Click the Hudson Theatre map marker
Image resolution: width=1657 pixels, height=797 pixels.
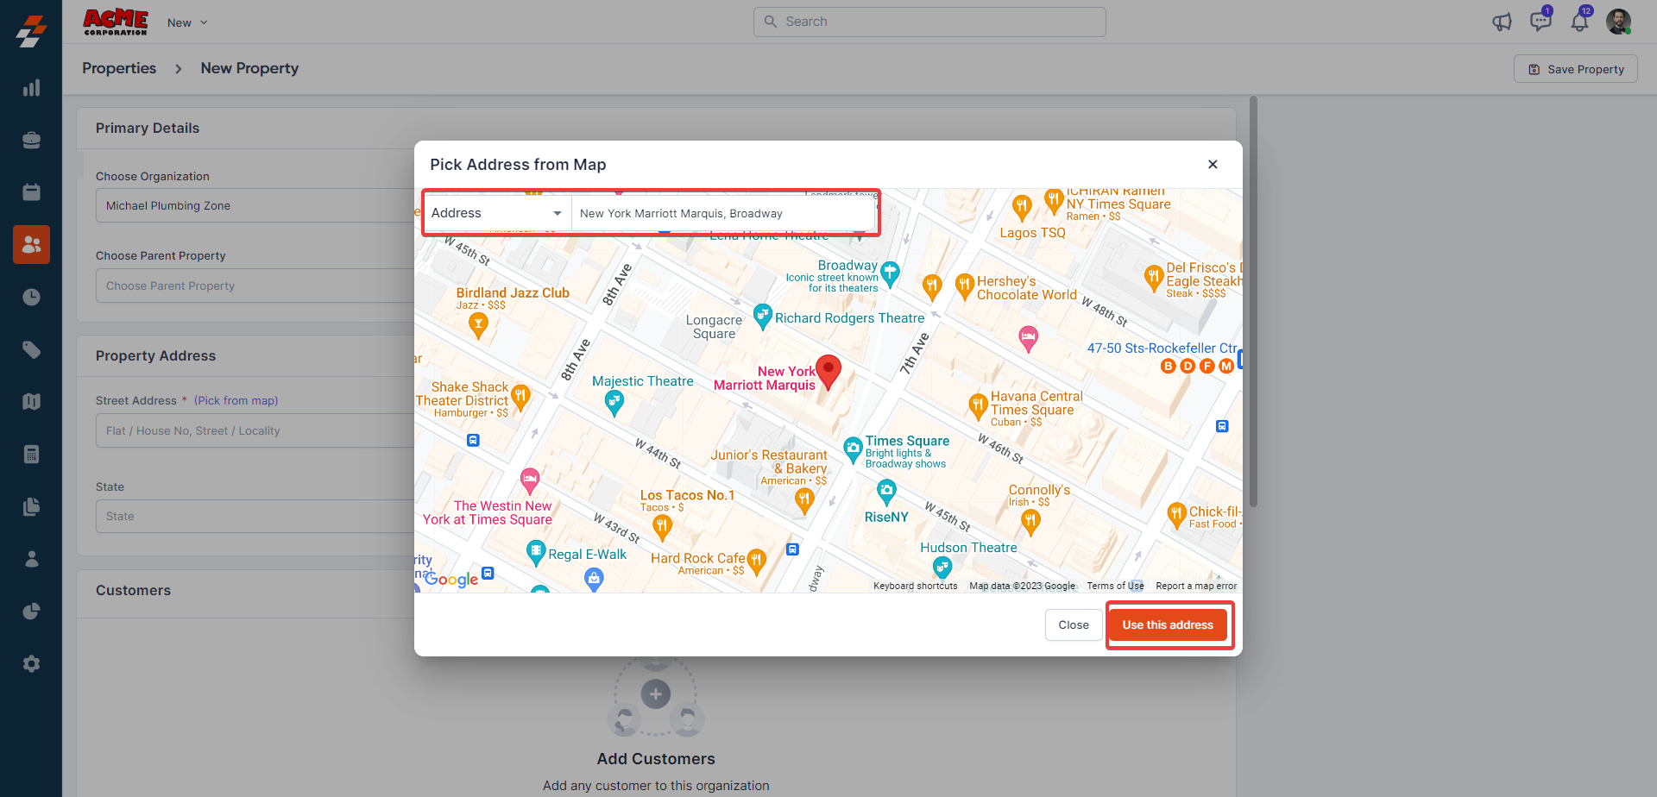942,567
